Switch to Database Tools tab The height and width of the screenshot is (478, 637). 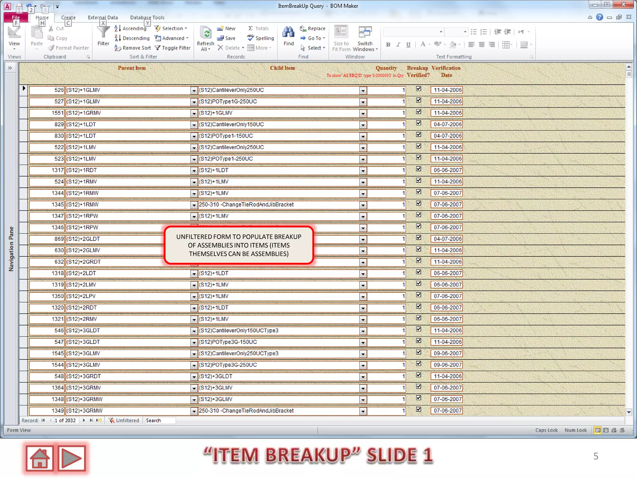pos(147,17)
